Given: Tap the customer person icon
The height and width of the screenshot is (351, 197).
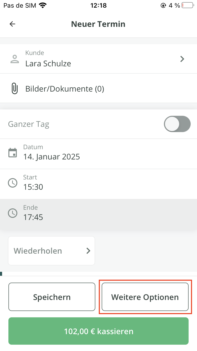Looking at the screenshot, I should pyautogui.click(x=15, y=59).
